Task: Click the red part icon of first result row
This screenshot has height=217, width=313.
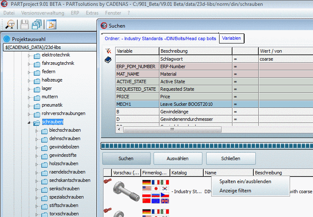Action: (x=108, y=181)
